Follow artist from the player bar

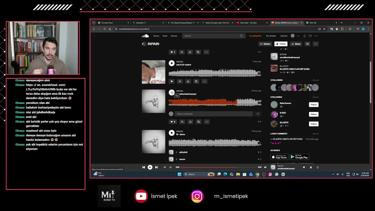311,167
